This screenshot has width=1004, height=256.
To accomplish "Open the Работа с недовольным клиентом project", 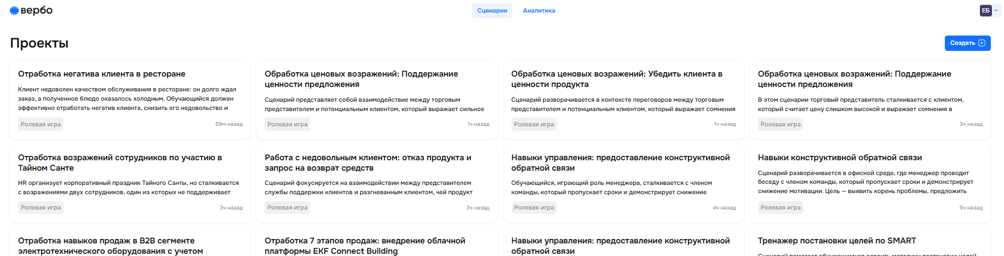I will (368, 162).
